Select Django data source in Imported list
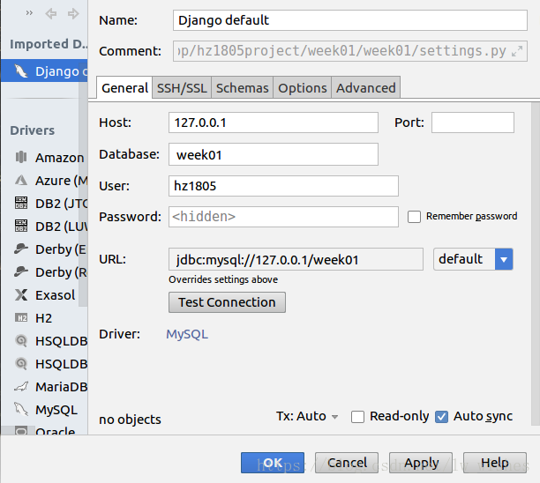 click(44, 71)
